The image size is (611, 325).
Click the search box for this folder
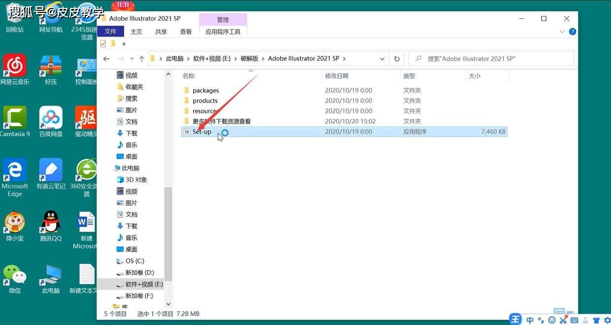tap(493, 59)
